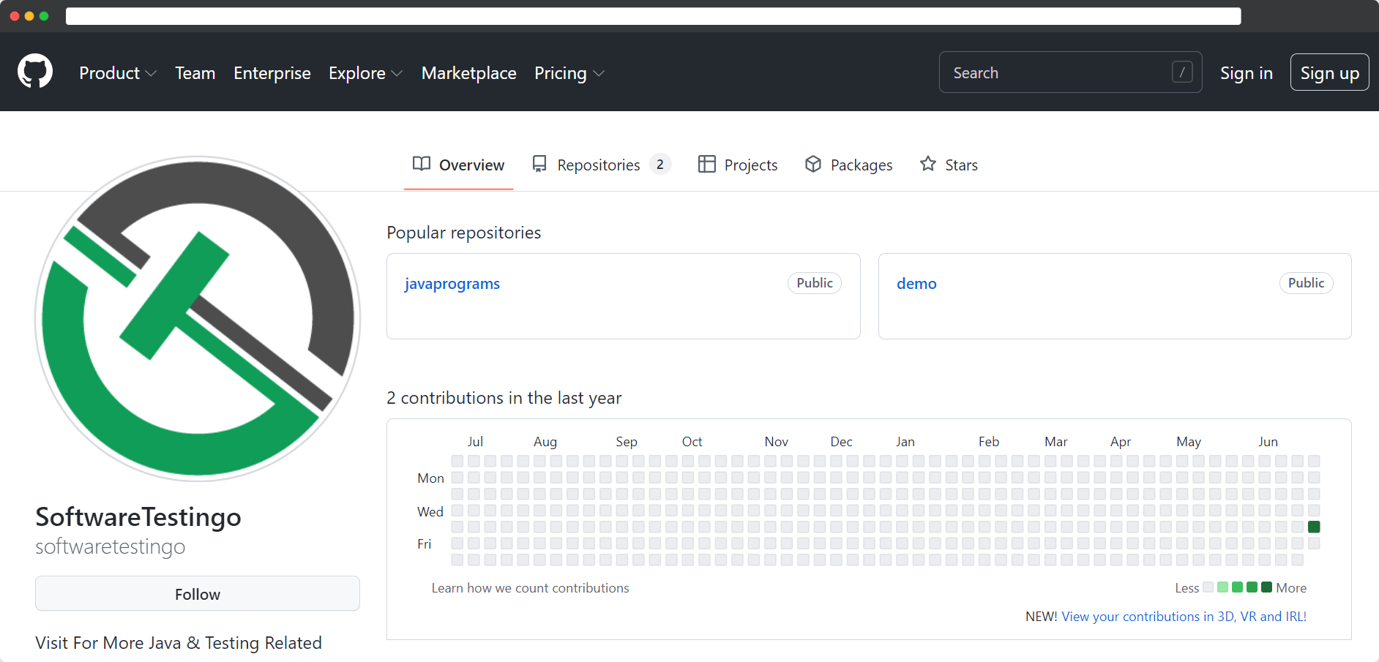The width and height of the screenshot is (1379, 662).
Task: Click the softwaretestingo username text
Action: (111, 546)
